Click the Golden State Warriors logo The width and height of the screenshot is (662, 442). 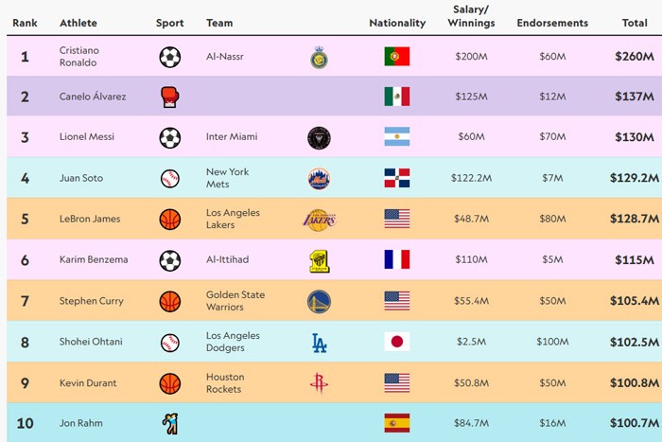click(319, 301)
